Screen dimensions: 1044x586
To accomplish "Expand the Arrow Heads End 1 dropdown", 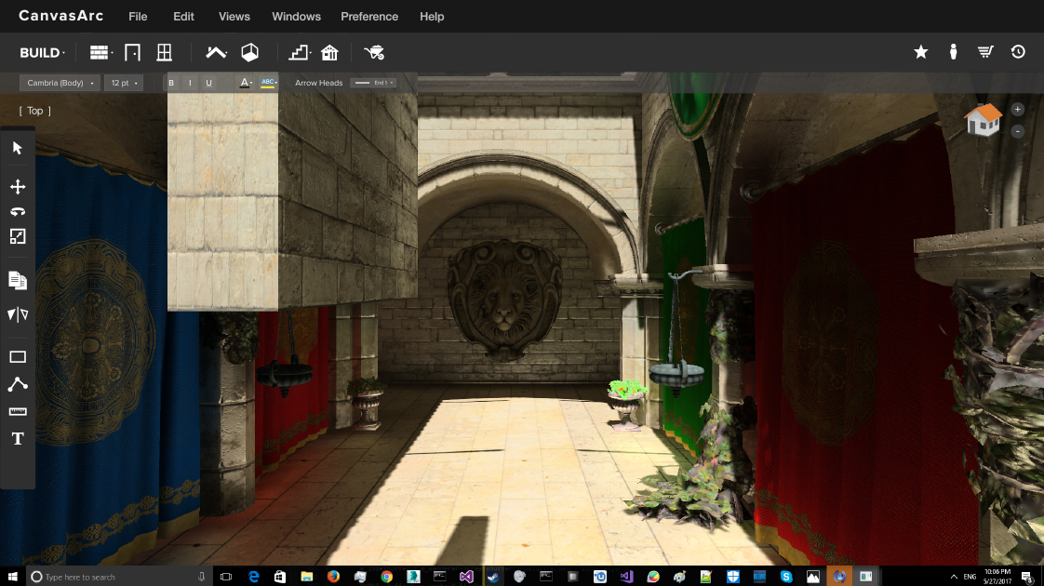I will click(373, 83).
